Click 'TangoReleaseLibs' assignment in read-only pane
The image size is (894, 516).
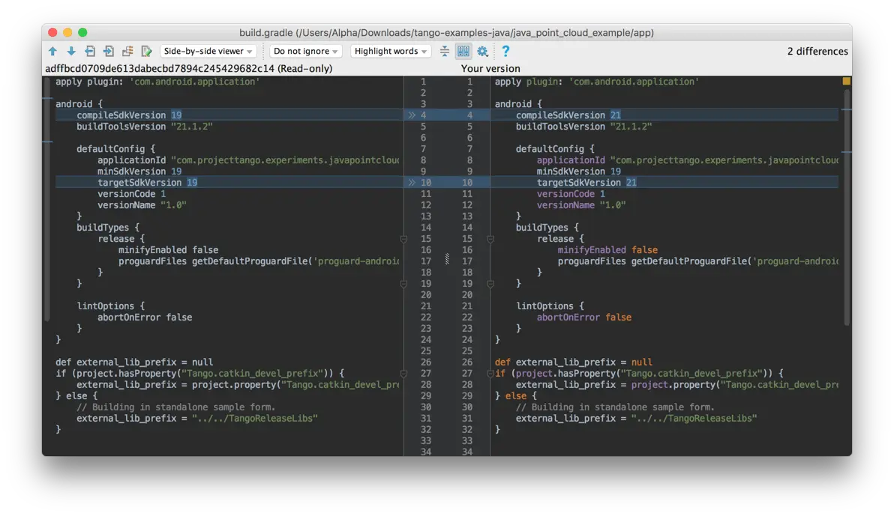(x=197, y=419)
